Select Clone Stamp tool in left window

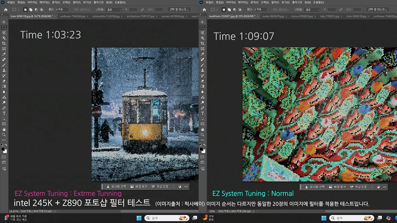(x=4, y=70)
